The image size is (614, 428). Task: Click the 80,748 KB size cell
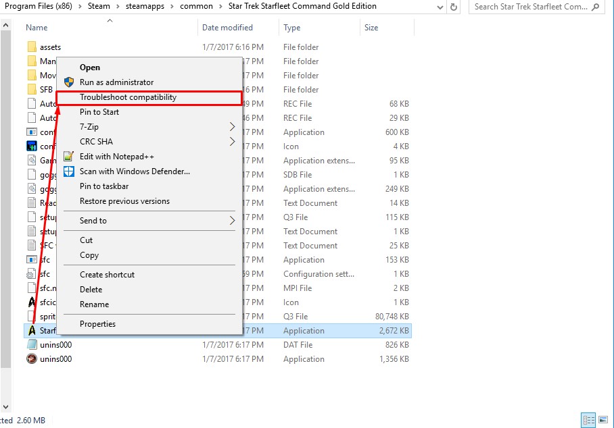tap(392, 317)
